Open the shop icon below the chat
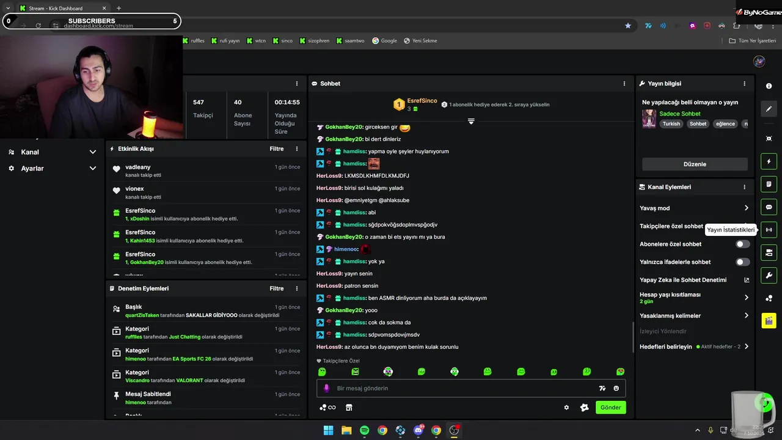 click(349, 408)
